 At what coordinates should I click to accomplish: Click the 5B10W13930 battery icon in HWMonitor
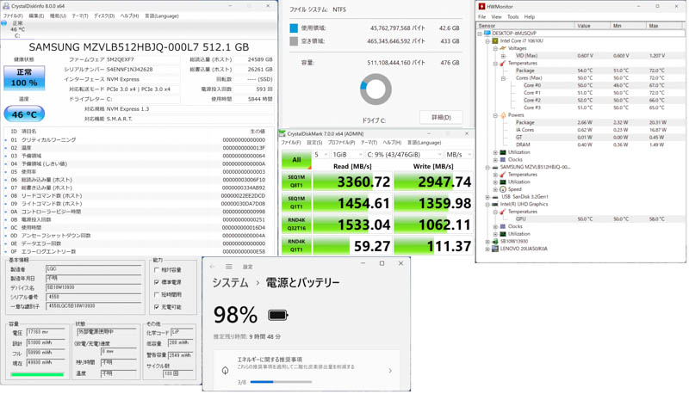click(x=494, y=242)
